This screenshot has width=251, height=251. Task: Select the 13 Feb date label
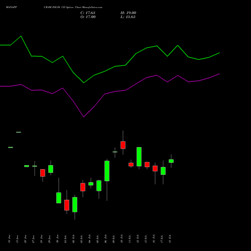tap(146, 239)
